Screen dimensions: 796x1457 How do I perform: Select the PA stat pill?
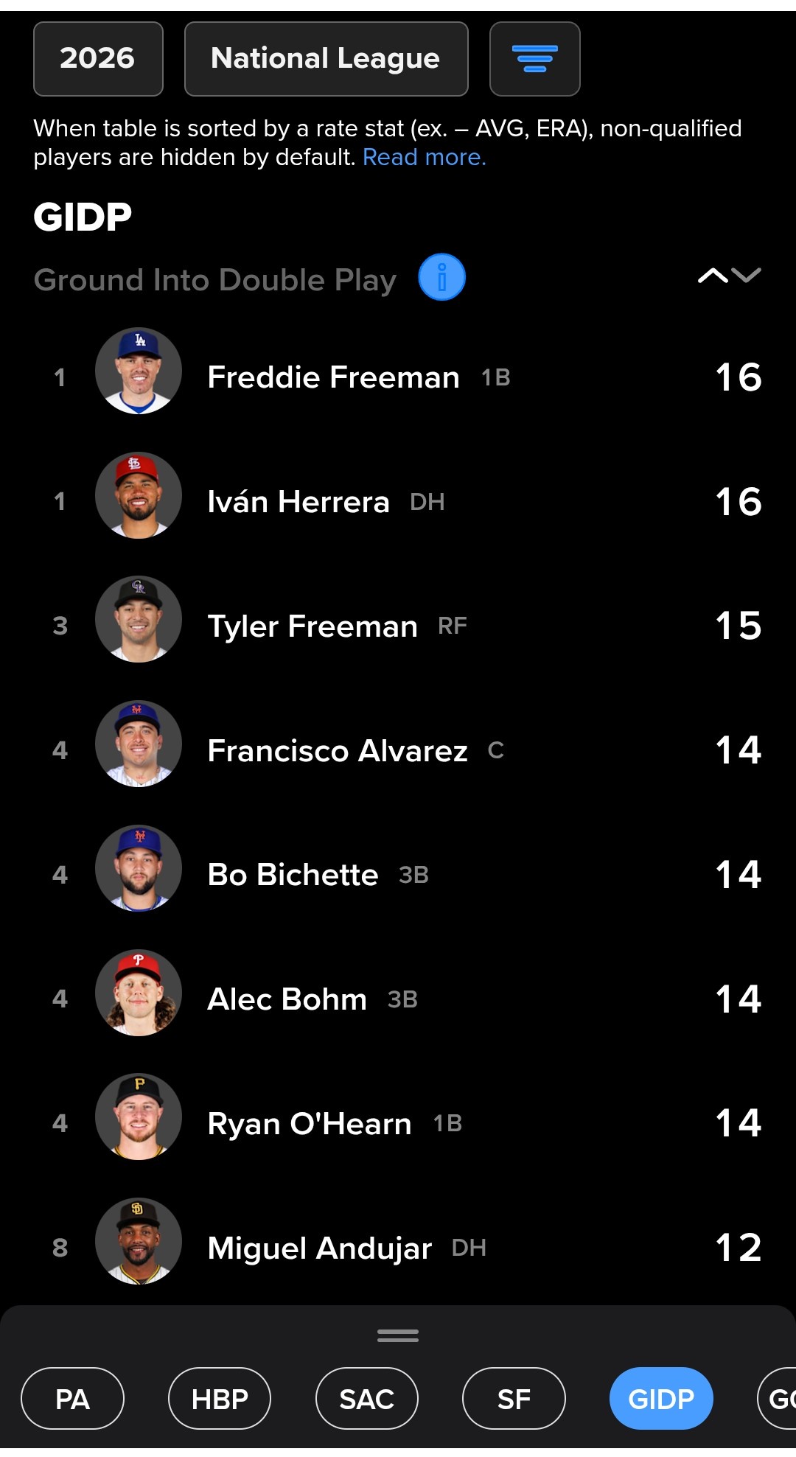click(x=72, y=1399)
